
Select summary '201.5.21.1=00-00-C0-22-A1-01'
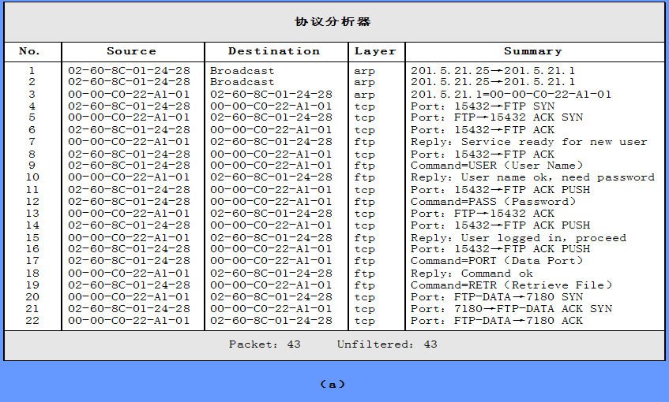[511, 94]
